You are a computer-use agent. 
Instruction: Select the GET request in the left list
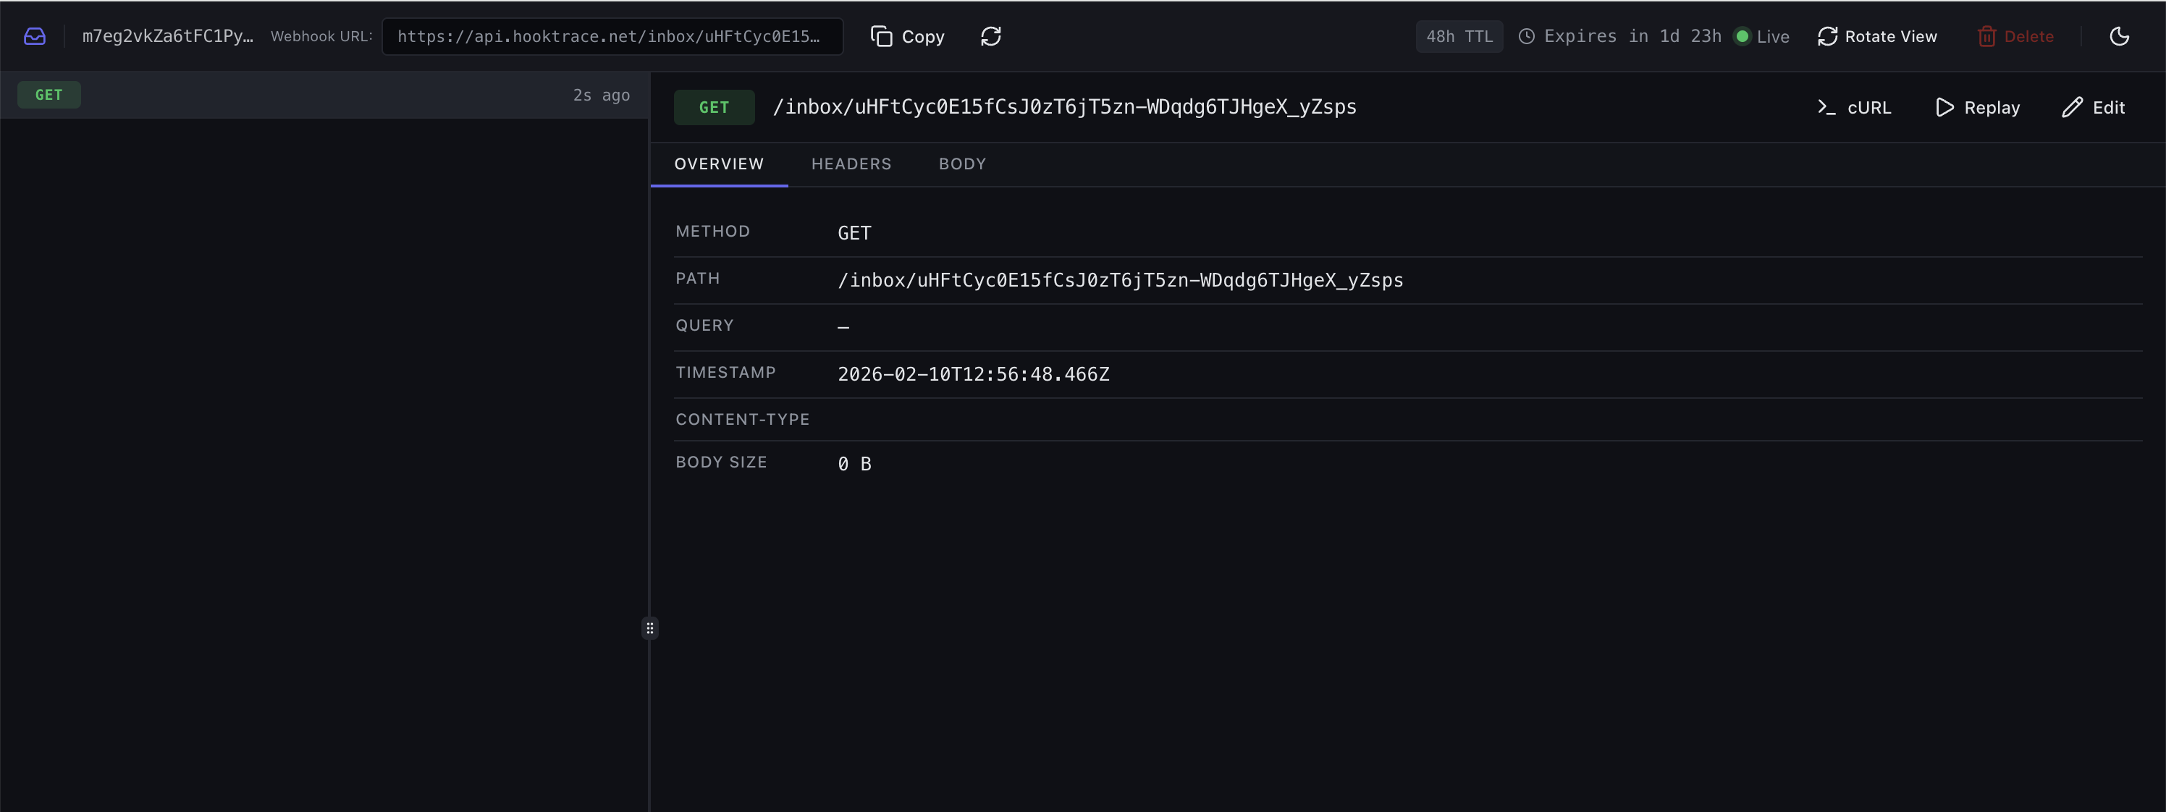[324, 94]
